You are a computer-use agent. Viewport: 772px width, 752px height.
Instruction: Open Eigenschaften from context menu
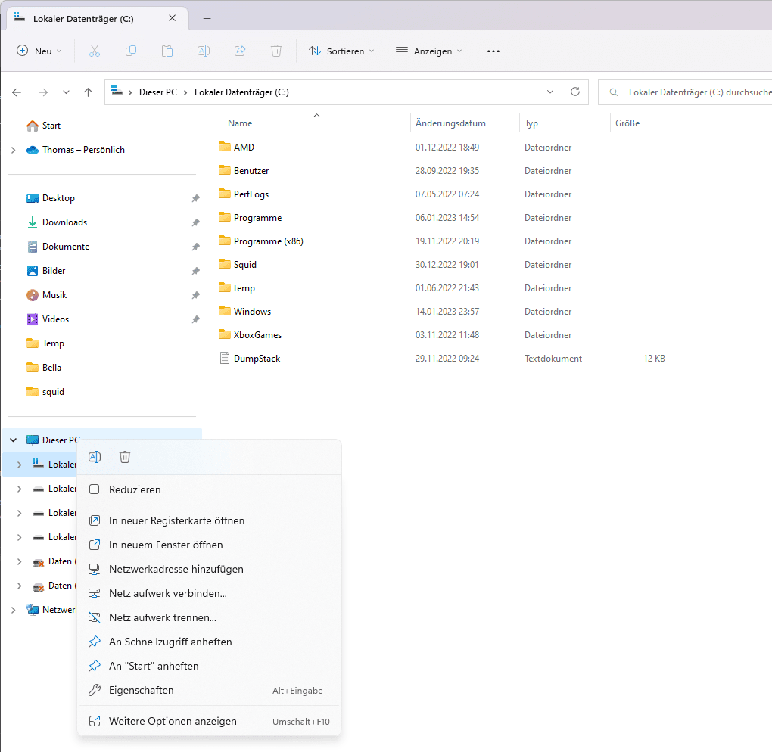pos(209,690)
